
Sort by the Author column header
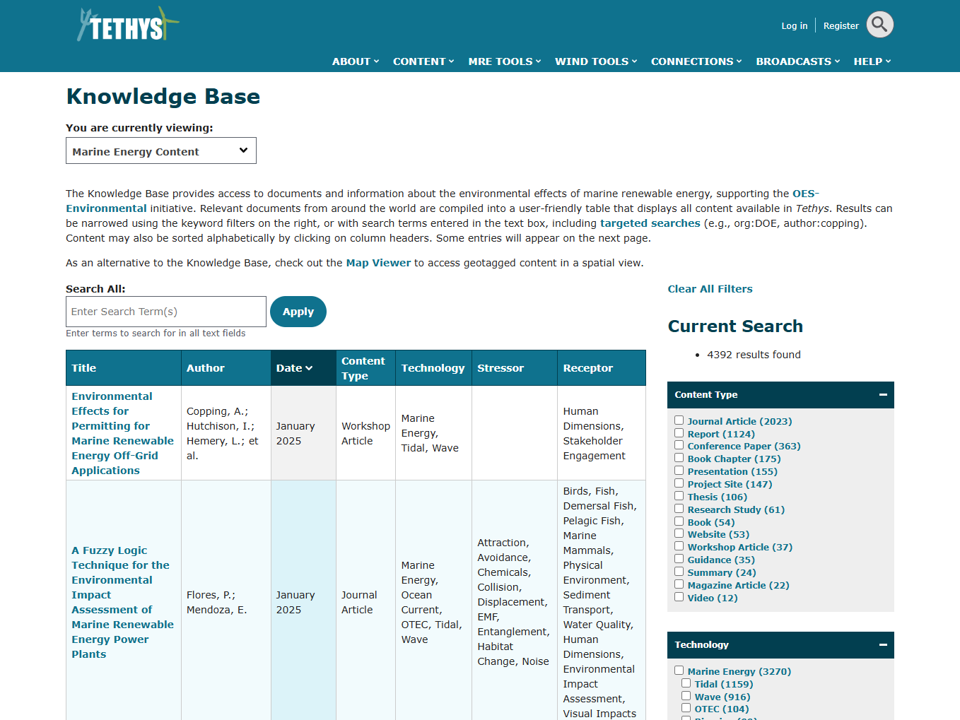pos(205,368)
